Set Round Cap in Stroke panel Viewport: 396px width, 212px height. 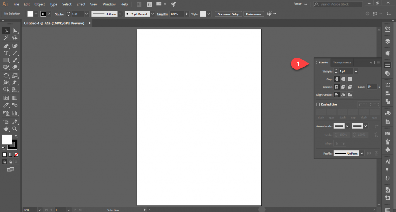pyautogui.click(x=343, y=79)
